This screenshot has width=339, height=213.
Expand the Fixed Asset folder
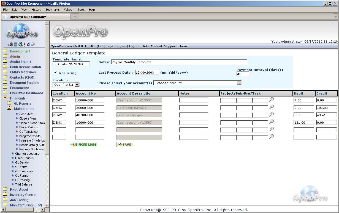pos(19,189)
